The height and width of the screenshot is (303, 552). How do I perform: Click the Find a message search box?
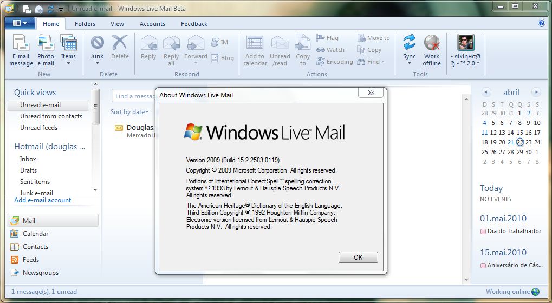pyautogui.click(x=134, y=96)
